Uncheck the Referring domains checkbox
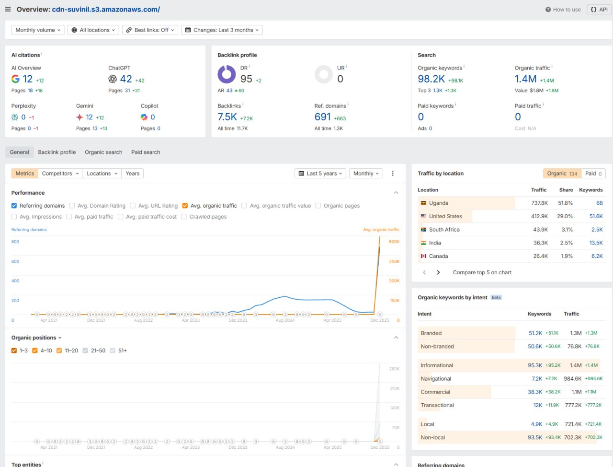The height and width of the screenshot is (467, 613). click(x=14, y=206)
